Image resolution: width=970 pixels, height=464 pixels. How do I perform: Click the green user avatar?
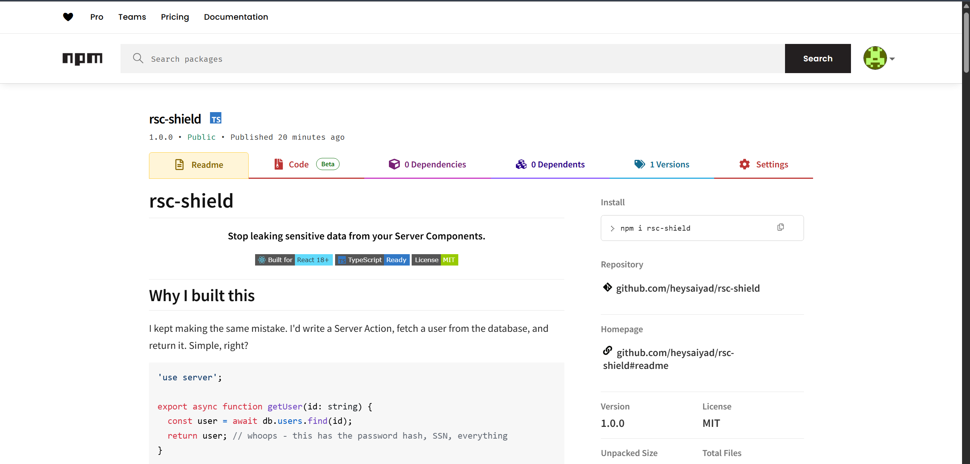pyautogui.click(x=875, y=58)
